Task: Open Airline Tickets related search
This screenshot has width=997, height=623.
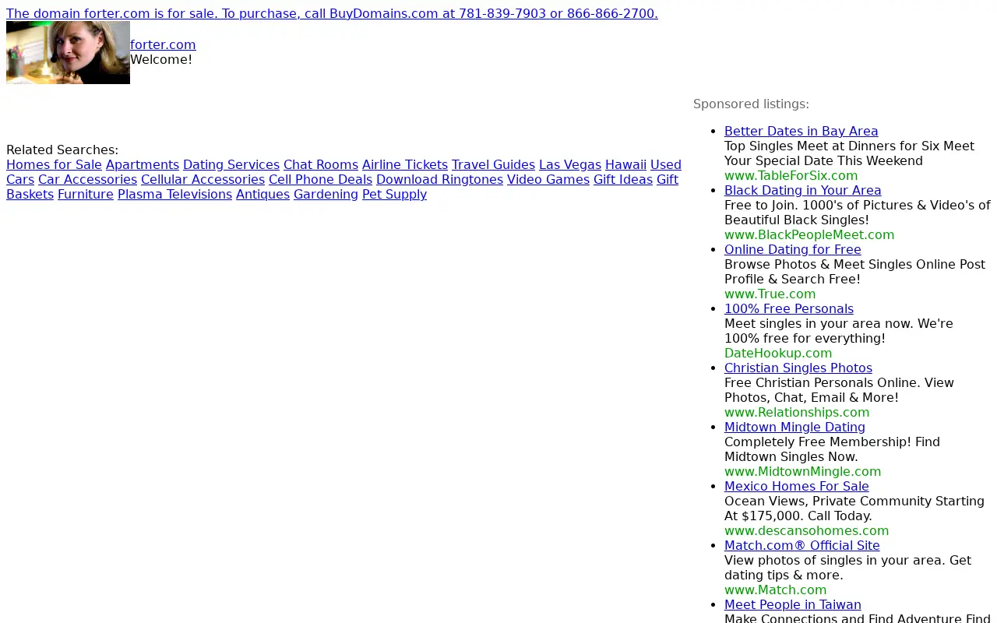Action: (x=405, y=164)
